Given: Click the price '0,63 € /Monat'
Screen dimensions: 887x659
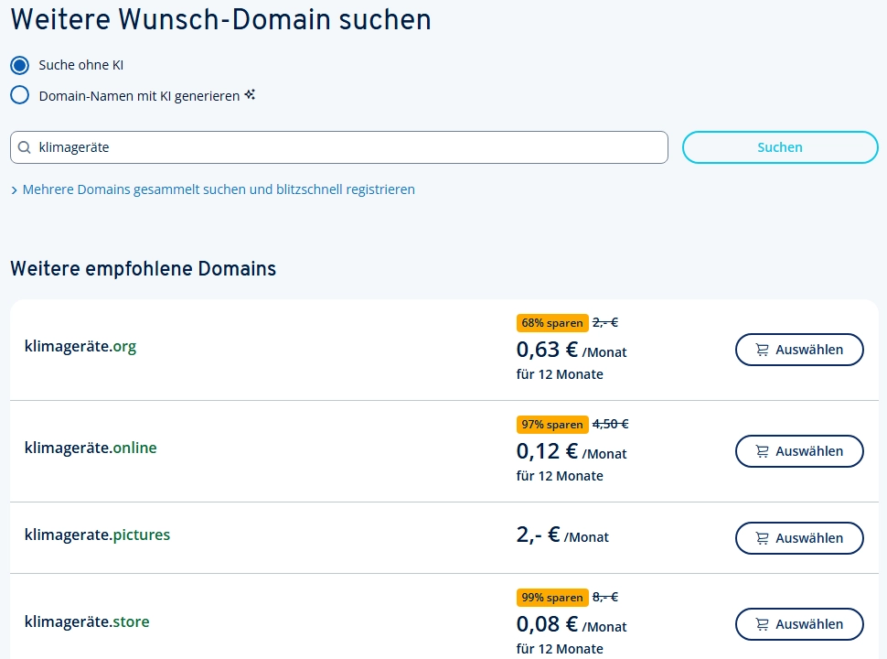Looking at the screenshot, I should (572, 350).
